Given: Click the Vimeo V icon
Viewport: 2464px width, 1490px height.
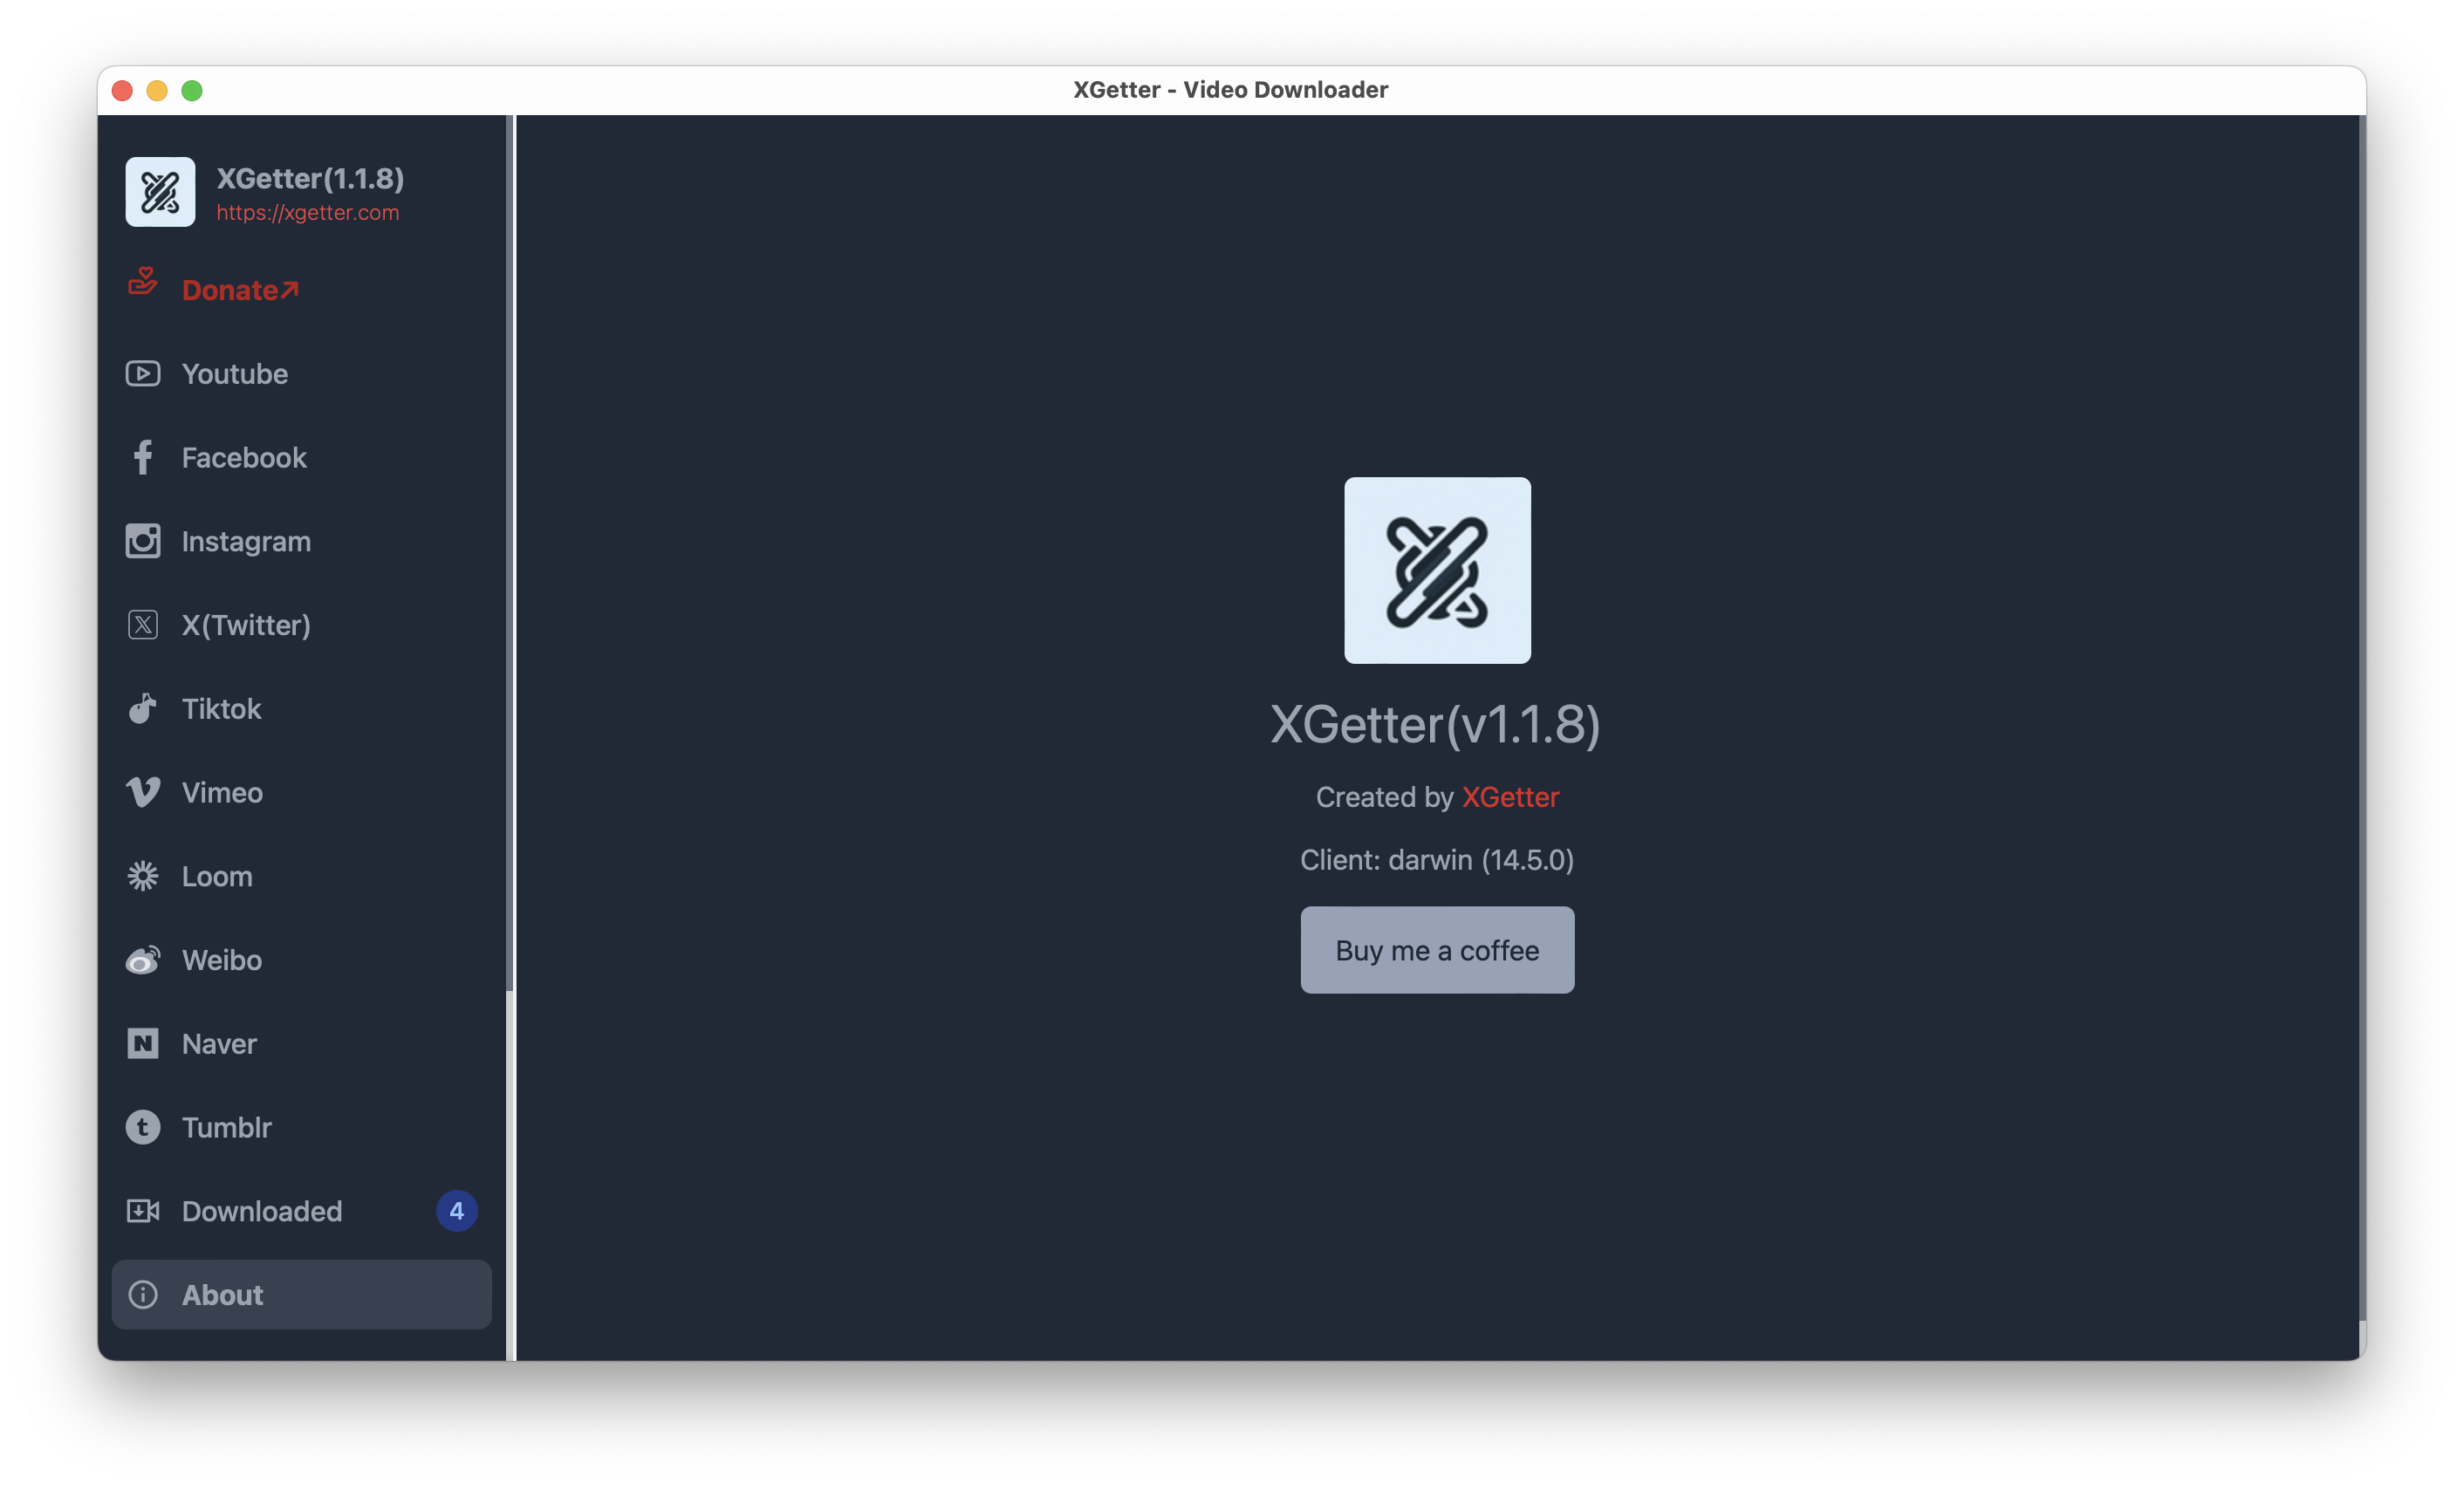Looking at the screenshot, I should [x=143, y=793].
